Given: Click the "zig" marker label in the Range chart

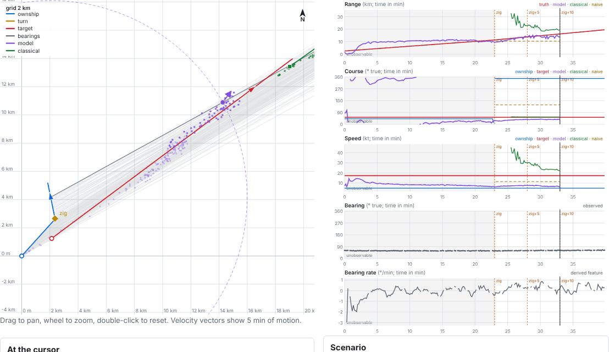Looking at the screenshot, I should tap(499, 13).
